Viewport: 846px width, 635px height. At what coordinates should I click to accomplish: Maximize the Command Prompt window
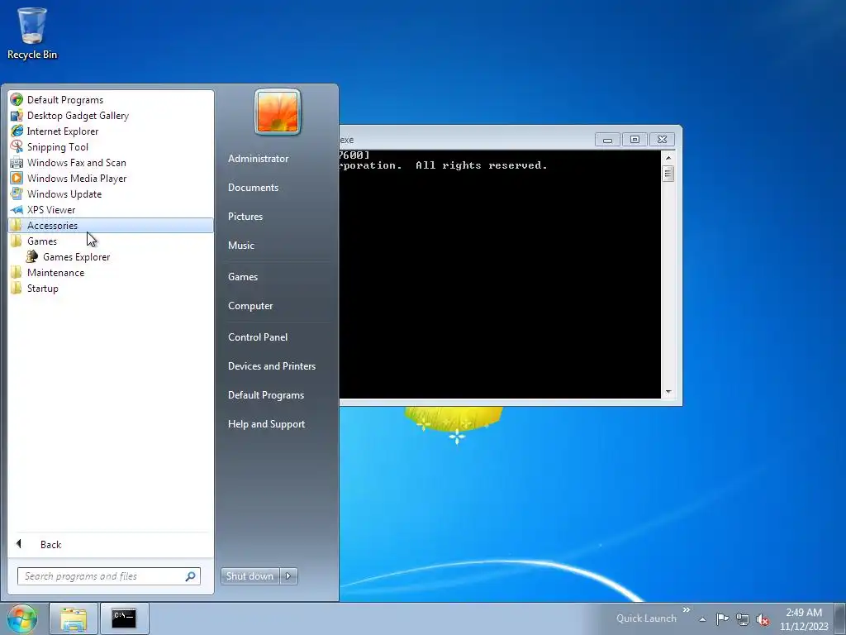pos(635,140)
